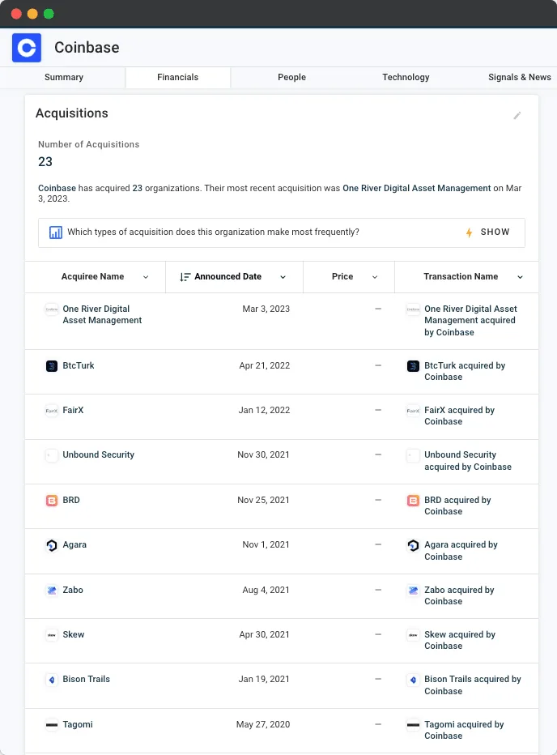Switch to the People tab
This screenshot has height=755, width=557.
click(291, 77)
